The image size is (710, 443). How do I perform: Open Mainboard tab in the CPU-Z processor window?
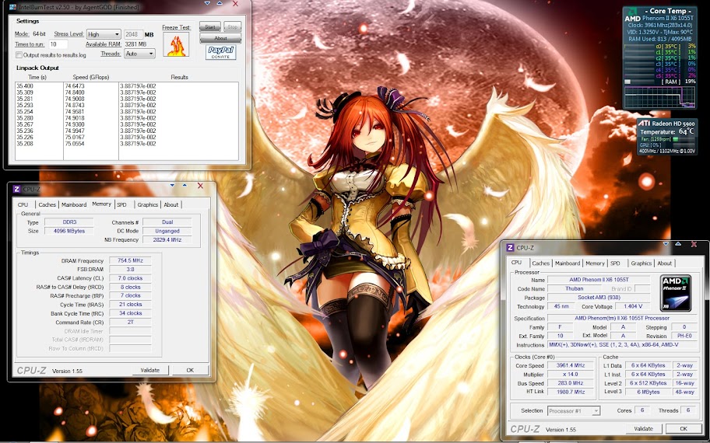point(568,263)
